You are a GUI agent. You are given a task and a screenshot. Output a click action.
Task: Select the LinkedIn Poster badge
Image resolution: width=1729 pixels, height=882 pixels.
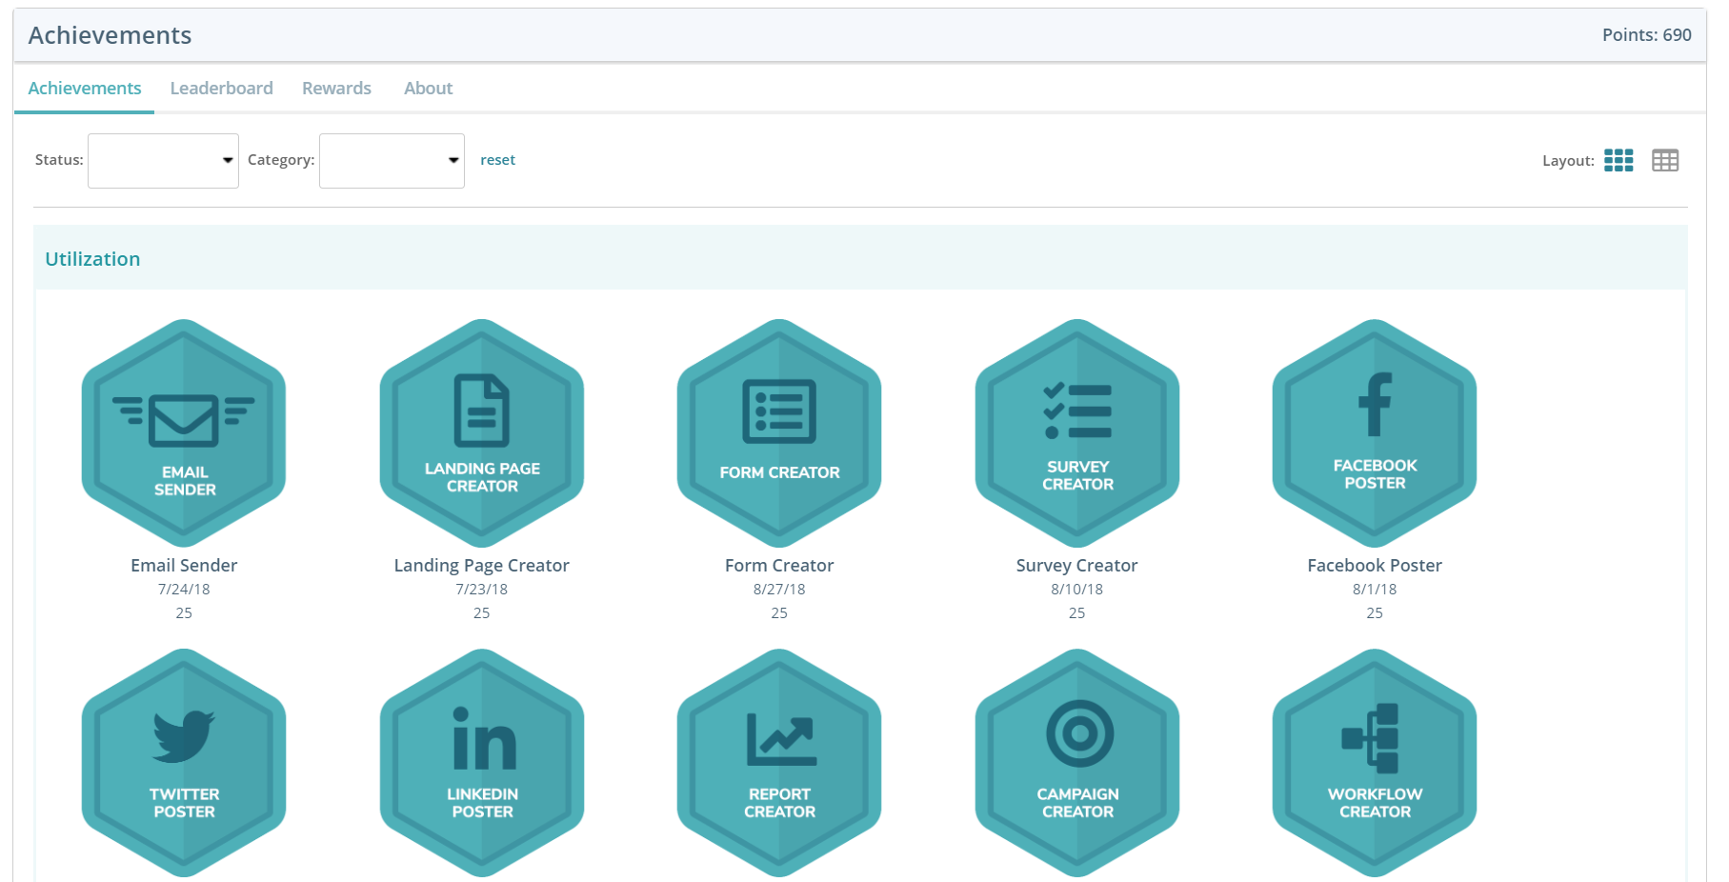coord(482,763)
